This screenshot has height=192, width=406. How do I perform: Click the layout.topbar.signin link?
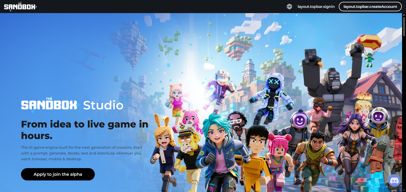tap(316, 7)
